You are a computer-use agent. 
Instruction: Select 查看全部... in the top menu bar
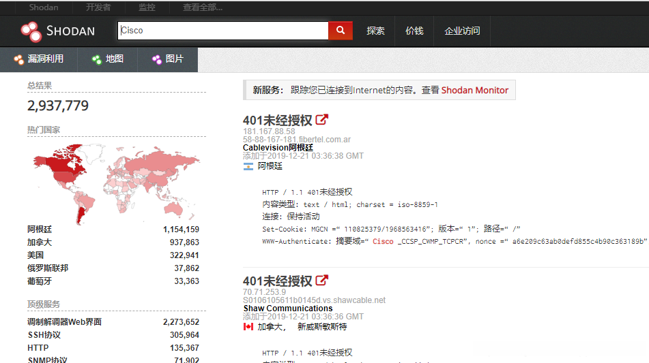203,7
